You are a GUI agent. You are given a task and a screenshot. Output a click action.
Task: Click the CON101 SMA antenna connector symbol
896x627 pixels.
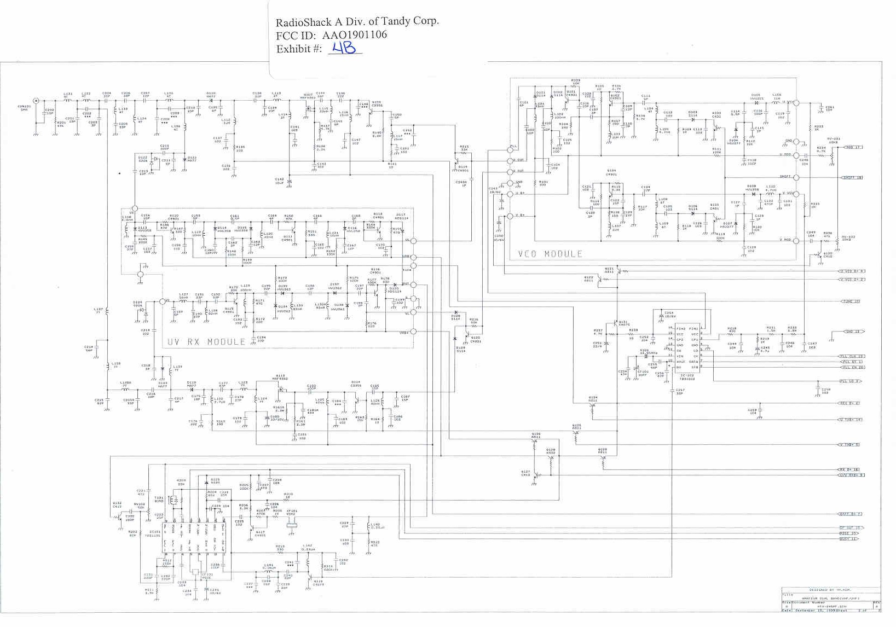click(36, 101)
